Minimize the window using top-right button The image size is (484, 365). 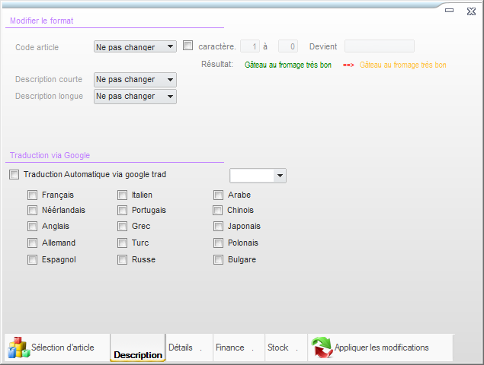[x=451, y=11]
